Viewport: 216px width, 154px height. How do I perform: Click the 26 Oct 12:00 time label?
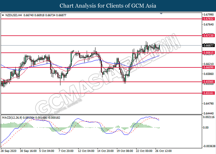(x=164, y=151)
